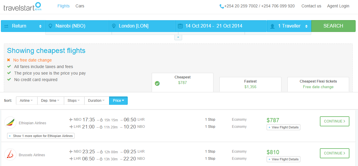Screen dimensions: 358x166
Task: Open the Cars tab
Action: (x=80, y=6)
